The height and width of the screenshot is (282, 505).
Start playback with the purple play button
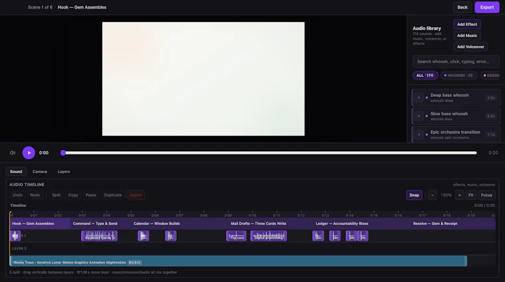click(29, 153)
